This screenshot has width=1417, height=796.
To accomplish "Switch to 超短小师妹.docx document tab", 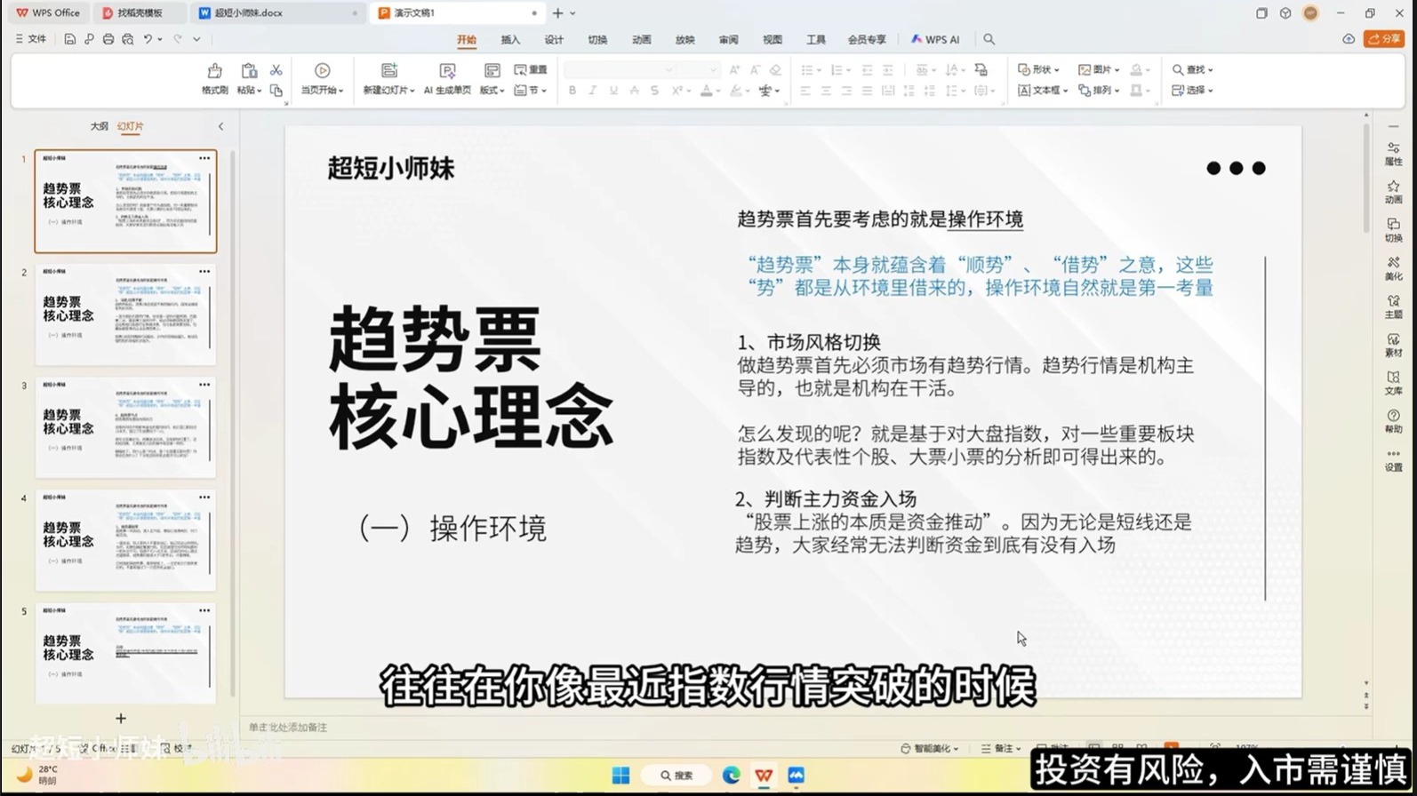I will point(278,13).
